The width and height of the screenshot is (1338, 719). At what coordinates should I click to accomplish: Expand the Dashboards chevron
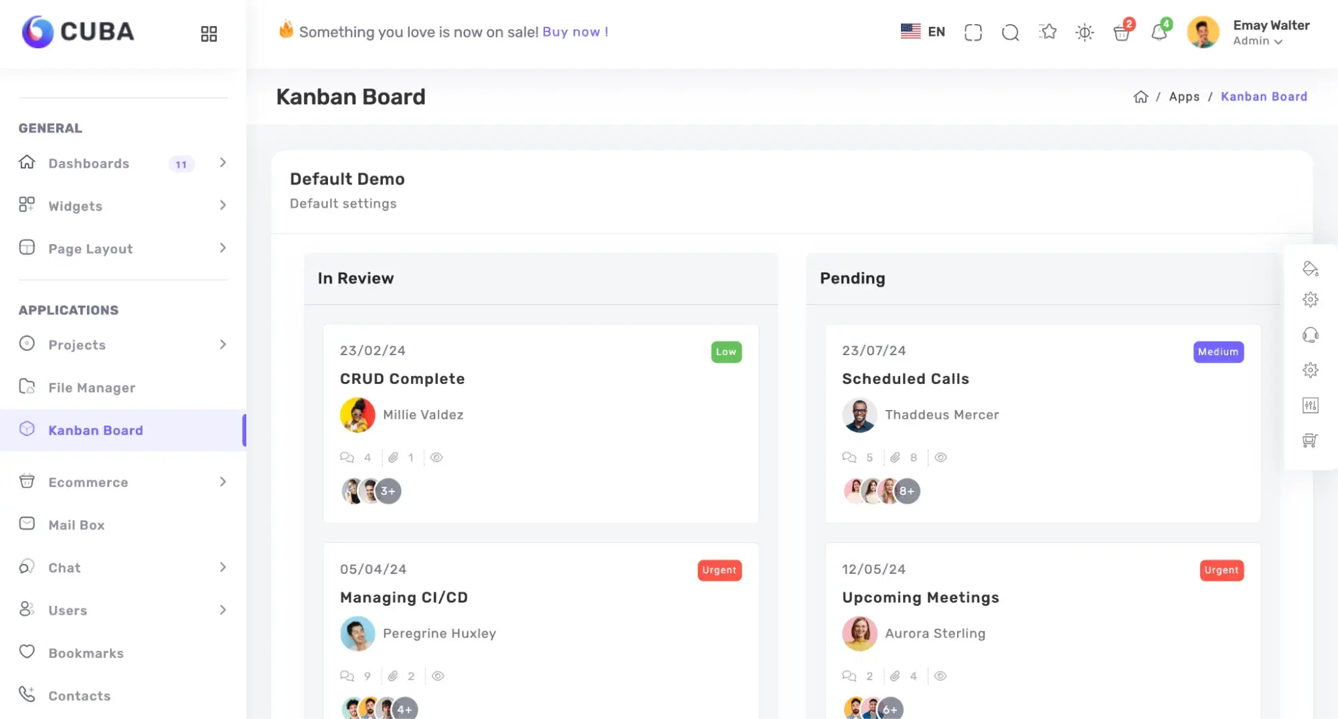coord(223,163)
